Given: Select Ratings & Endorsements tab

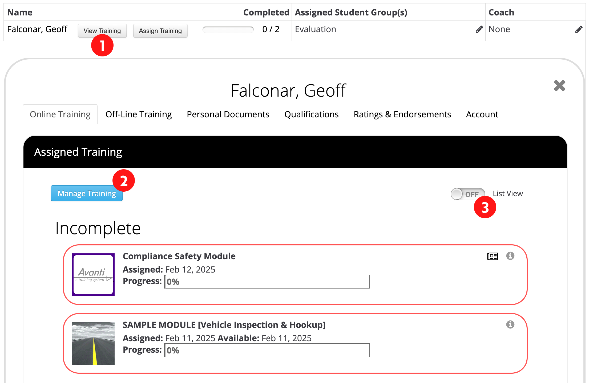Looking at the screenshot, I should pos(402,114).
